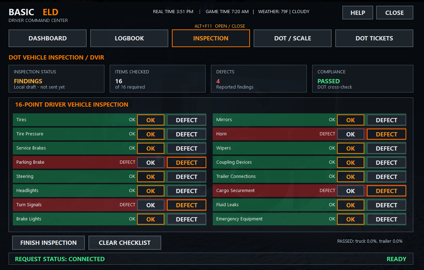
Task: Select Cargo Securement Defect button
Action: pos(386,191)
